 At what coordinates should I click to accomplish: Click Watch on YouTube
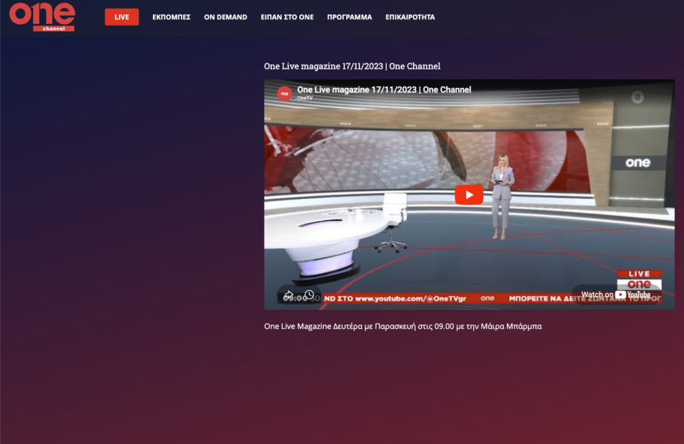[x=615, y=295]
